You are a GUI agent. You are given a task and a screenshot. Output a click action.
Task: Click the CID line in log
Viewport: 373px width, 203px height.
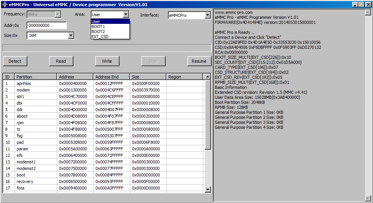(268, 42)
